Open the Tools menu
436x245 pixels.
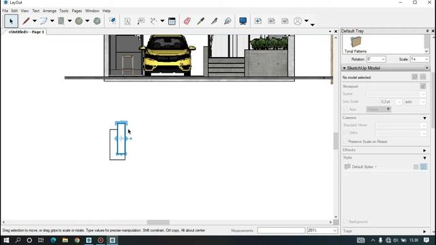pos(63,11)
